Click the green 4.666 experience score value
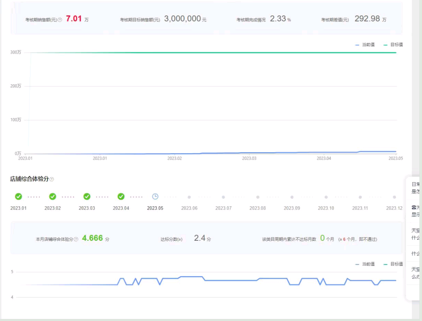422x321 pixels. point(92,238)
